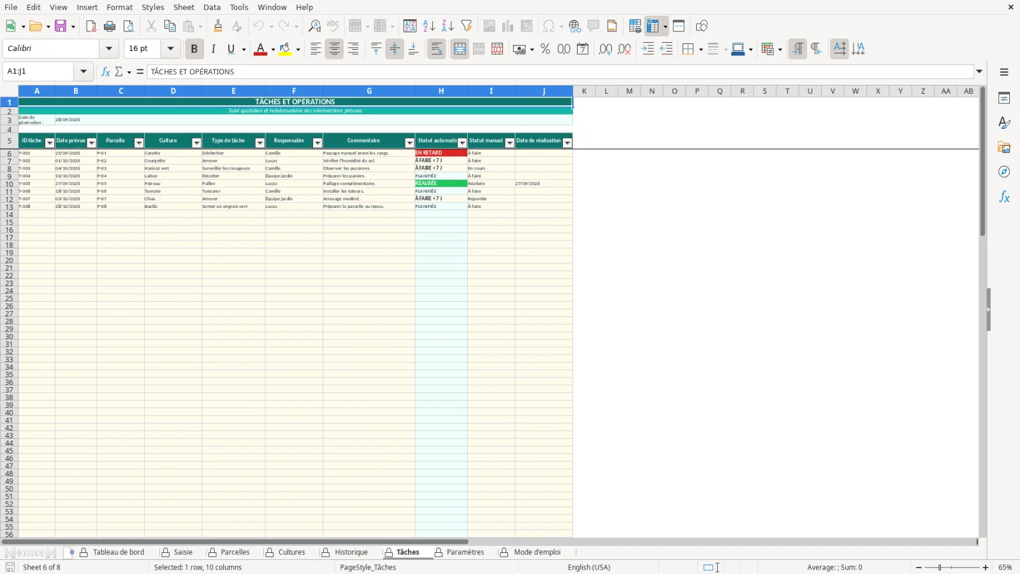Expand the Name Box dropdown
Viewport: 1020px width, 574px height.
coord(84,71)
